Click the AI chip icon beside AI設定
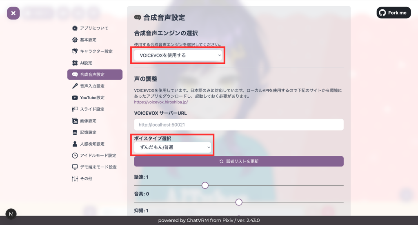Screen dimensions: 418x225 coord(75,63)
